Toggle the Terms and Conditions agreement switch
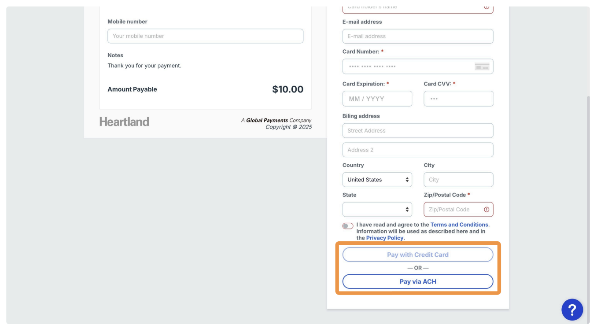This screenshot has height=332, width=597. (x=348, y=226)
